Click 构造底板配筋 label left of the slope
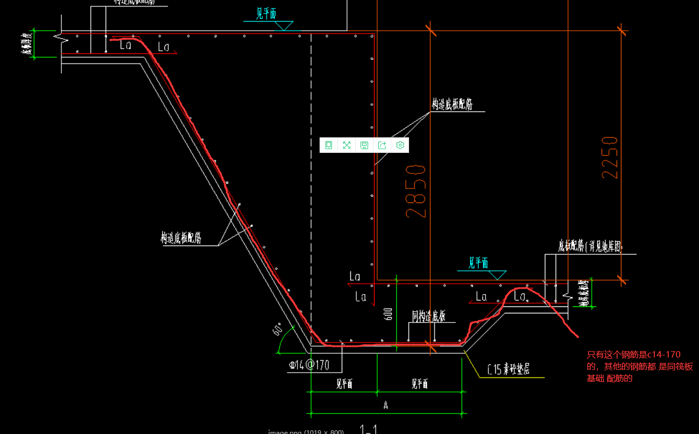Viewport: 699px width, 434px height. (181, 238)
